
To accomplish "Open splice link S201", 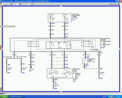I will [x=55, y=83].
